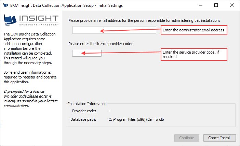
Task: Click the 'Provider code:' label
Action: click(84, 111)
